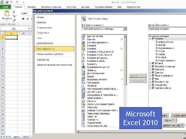Toggle italic (К) in the ribbon

click(28, 19)
